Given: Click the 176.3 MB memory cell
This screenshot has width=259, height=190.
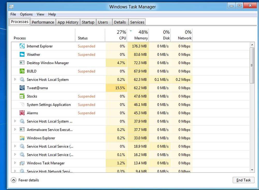Looking at the screenshot, I should click(138, 46).
